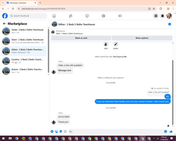Click the conversation information icon

(x=170, y=24)
